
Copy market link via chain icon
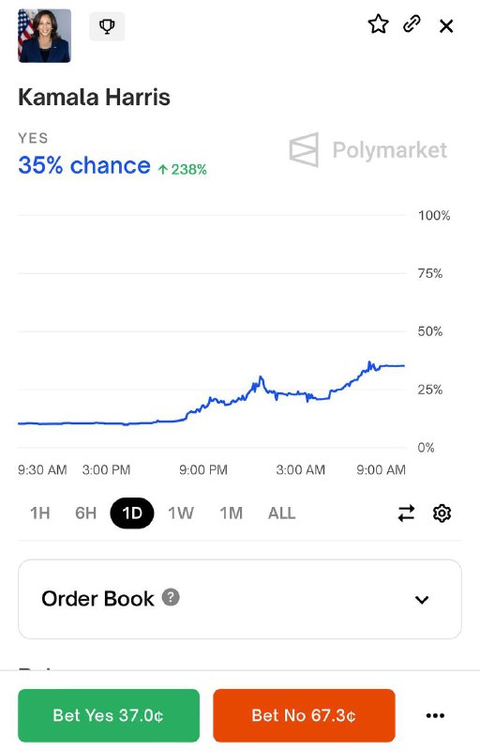[412, 23]
